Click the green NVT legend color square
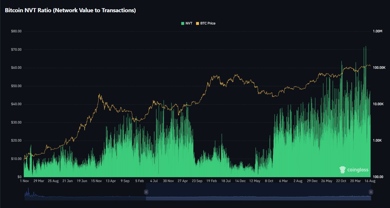The height and width of the screenshot is (208, 390). pos(183,23)
